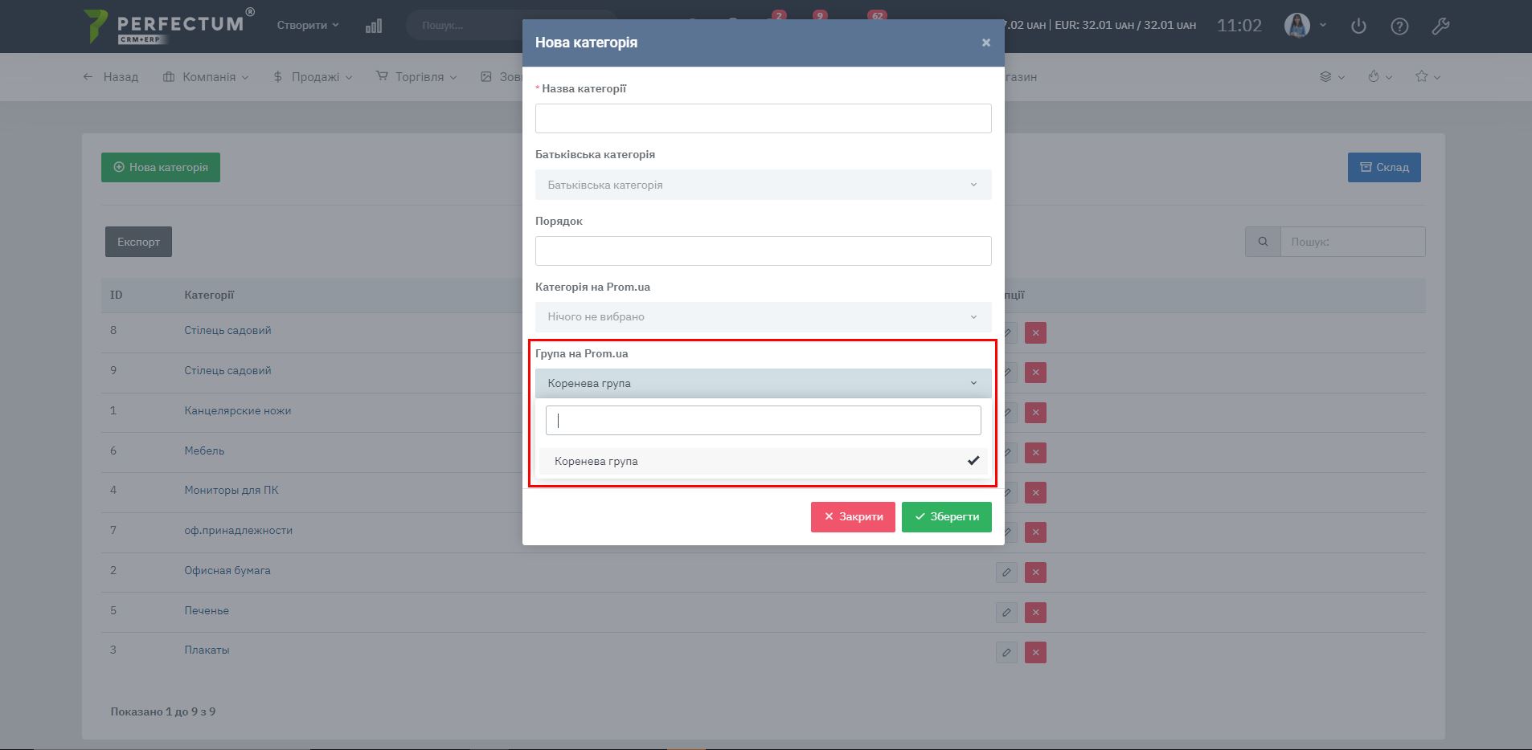Collapse the Група на Prom.ua dropdown

[763, 383]
